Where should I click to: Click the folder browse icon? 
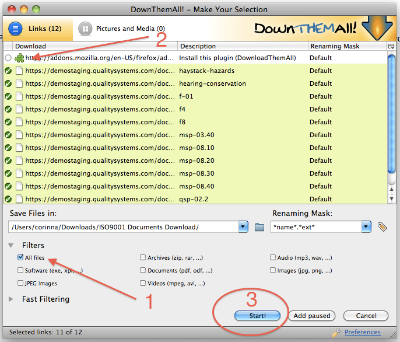pos(259,227)
